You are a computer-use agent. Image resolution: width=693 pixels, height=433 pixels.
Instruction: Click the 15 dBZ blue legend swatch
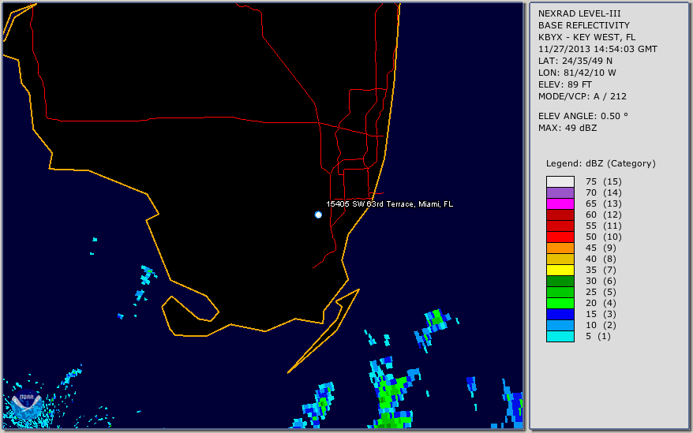coord(560,314)
